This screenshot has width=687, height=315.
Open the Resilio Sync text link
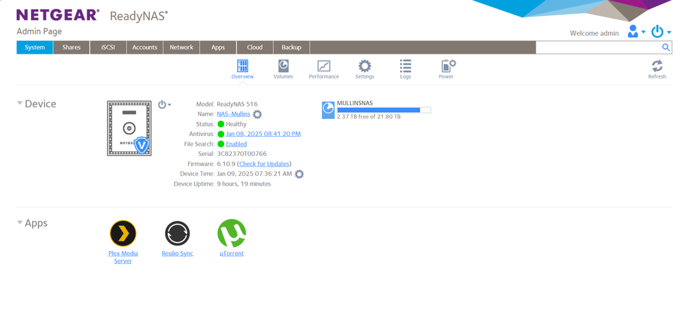coord(177,254)
